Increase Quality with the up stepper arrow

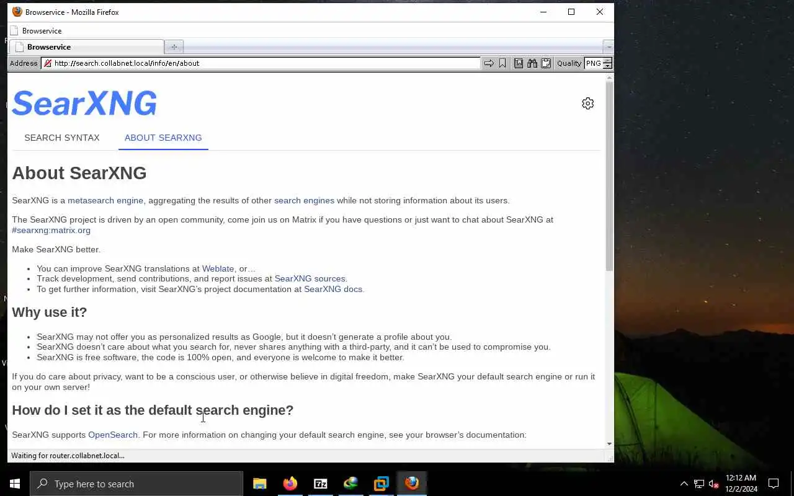[607, 61]
